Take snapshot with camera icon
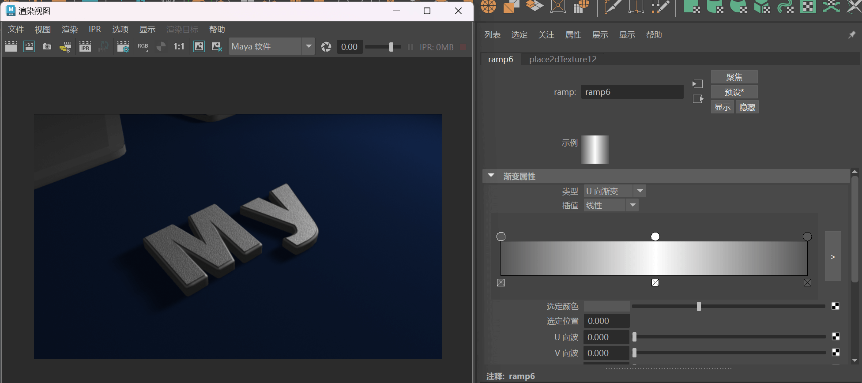Viewport: 862px width, 383px height. pos(47,46)
